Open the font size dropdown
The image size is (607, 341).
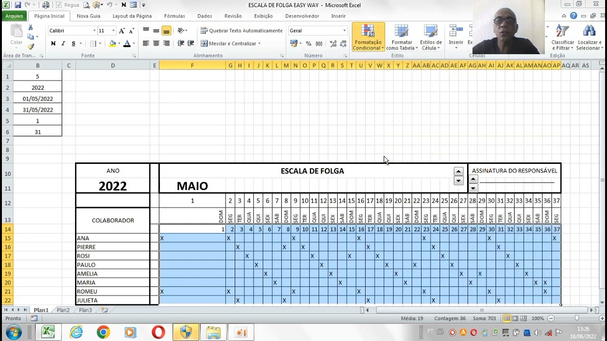(113, 31)
